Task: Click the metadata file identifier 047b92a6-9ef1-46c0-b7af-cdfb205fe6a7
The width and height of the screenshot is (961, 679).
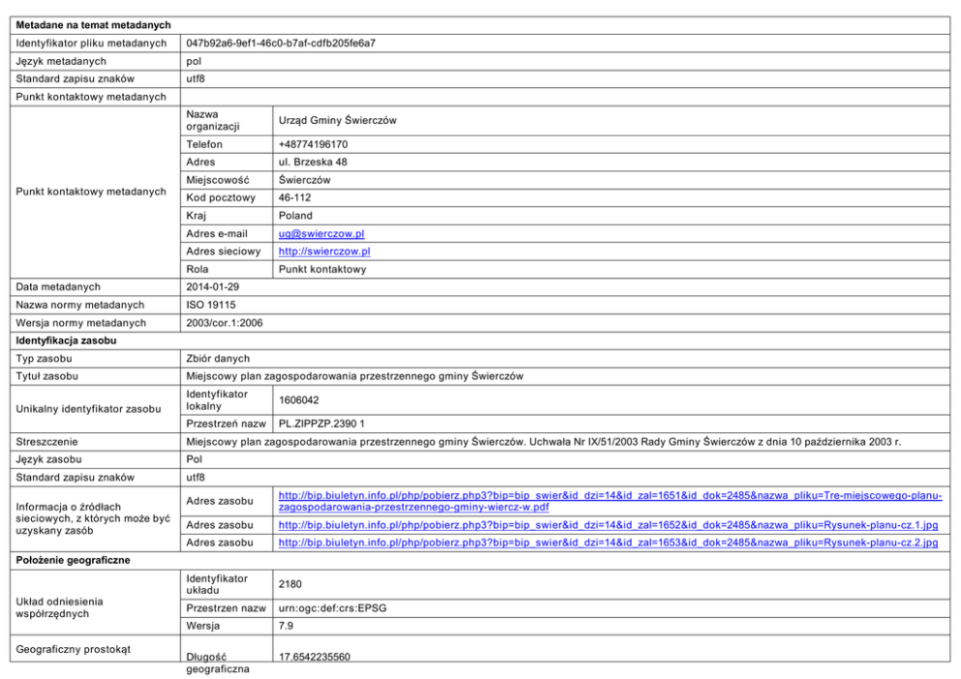Action: click(280, 44)
